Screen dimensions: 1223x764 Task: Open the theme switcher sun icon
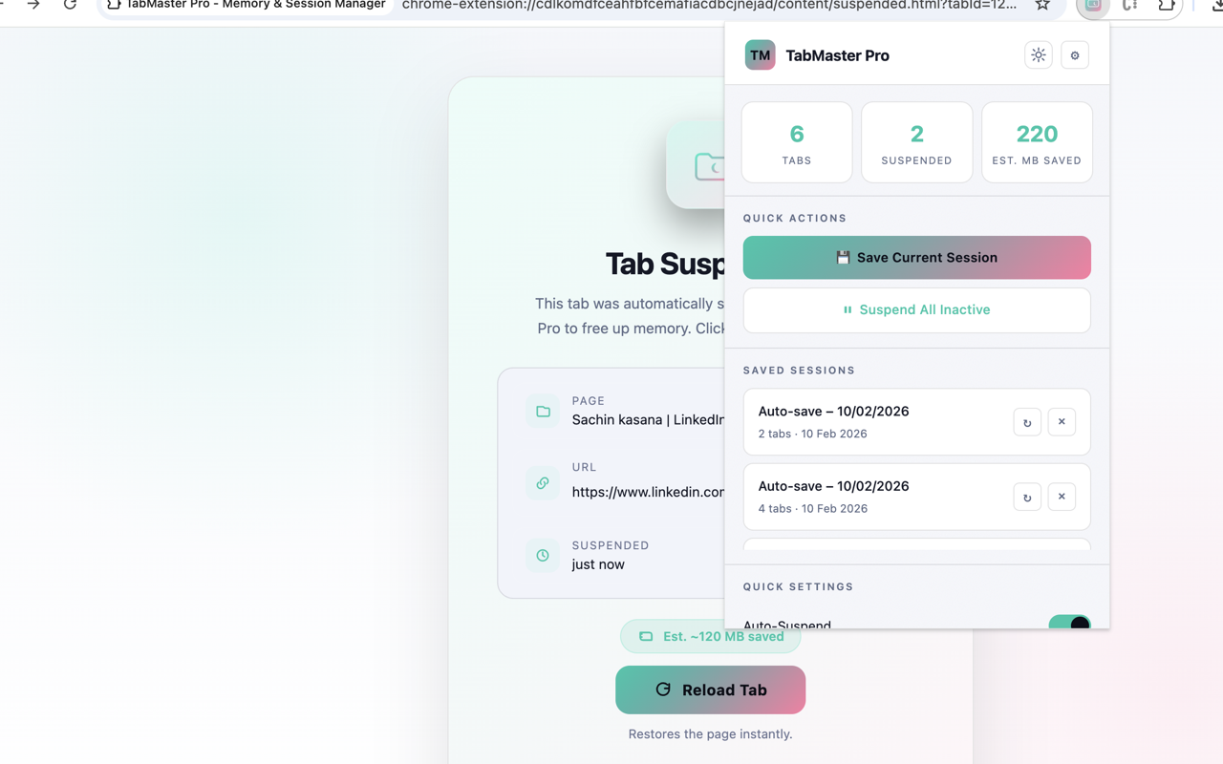(1038, 54)
